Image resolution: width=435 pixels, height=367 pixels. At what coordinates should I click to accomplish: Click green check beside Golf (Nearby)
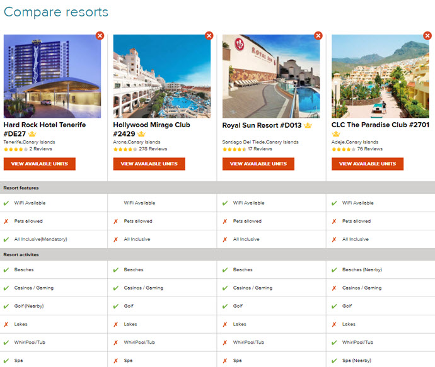[6, 306]
